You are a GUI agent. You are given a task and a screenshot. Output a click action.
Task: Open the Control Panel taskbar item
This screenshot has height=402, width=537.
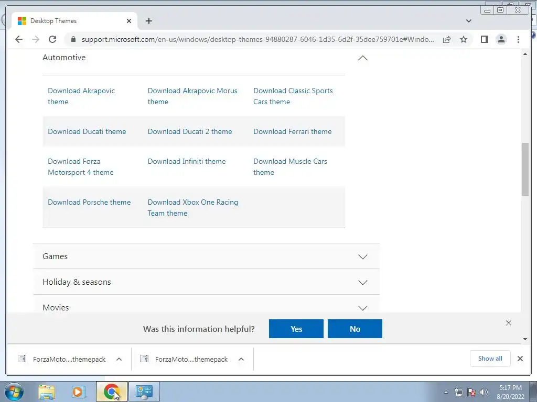(x=144, y=392)
